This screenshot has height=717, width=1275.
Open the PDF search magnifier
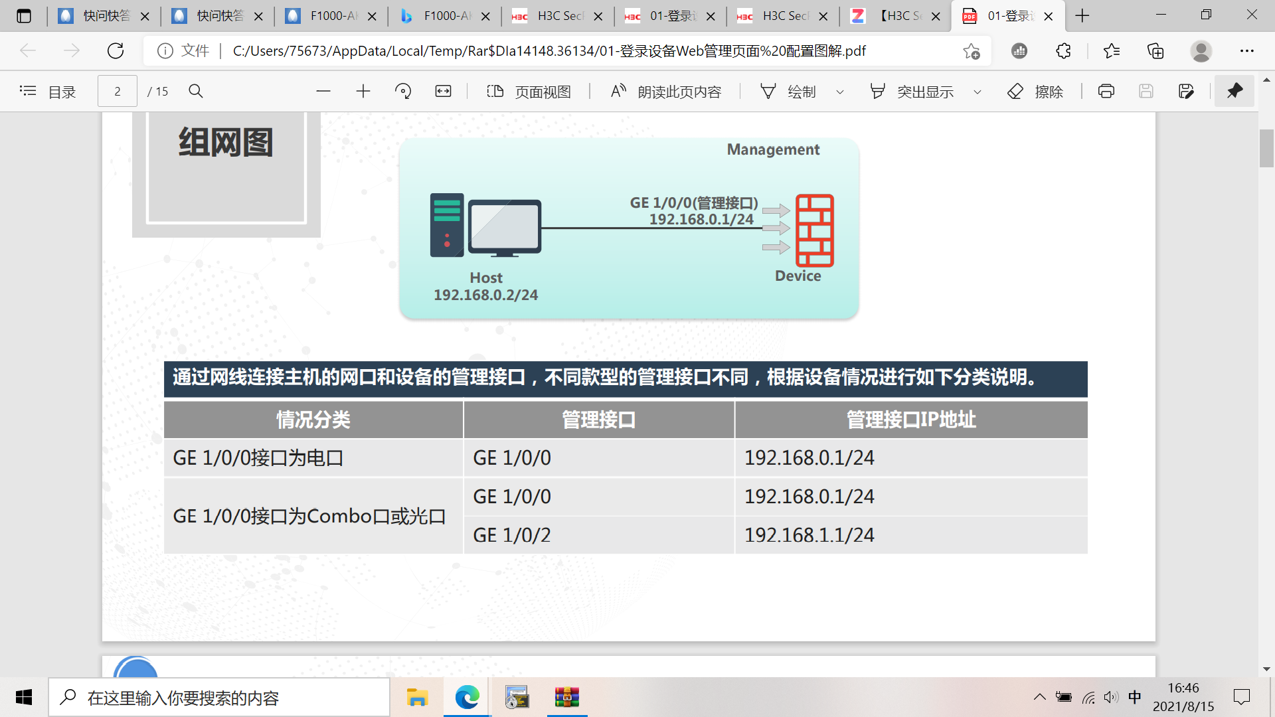195,92
